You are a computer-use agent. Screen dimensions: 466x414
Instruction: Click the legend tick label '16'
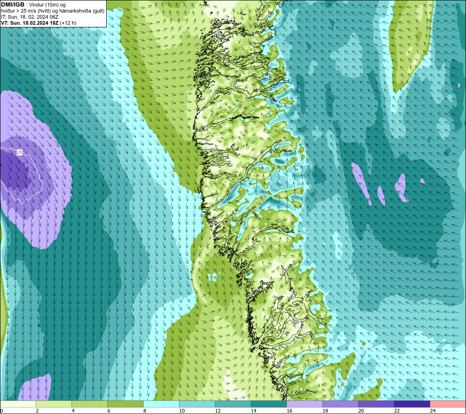[289, 411]
